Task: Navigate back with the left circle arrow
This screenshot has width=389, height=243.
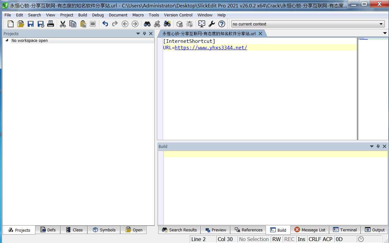Action: [125, 24]
